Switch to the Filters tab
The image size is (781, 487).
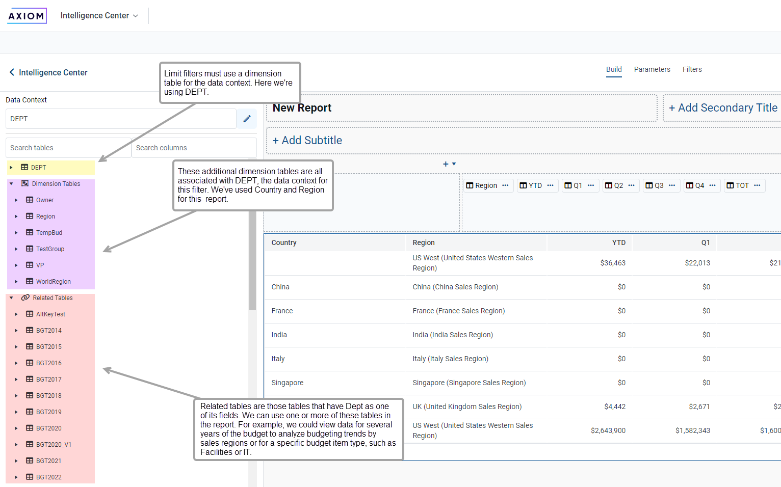click(x=692, y=69)
